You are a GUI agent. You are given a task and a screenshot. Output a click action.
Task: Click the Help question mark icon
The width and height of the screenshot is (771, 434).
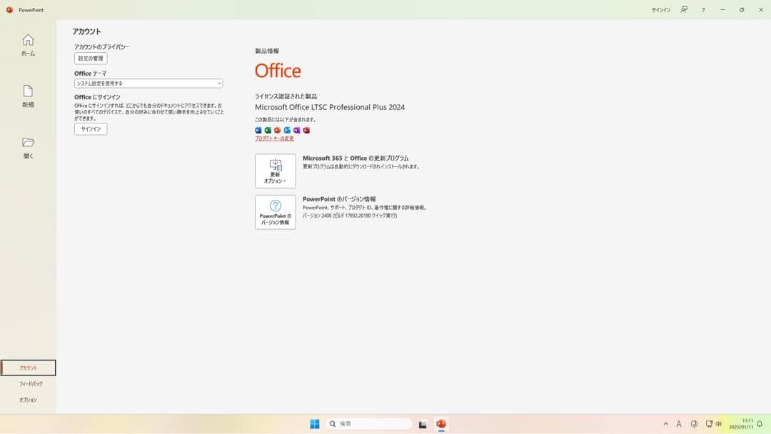click(x=703, y=10)
